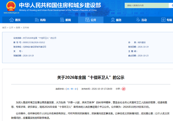Screen dimensions: 173x121
Task: Click the 公文名称 document title text
Action: [x=40, y=38]
